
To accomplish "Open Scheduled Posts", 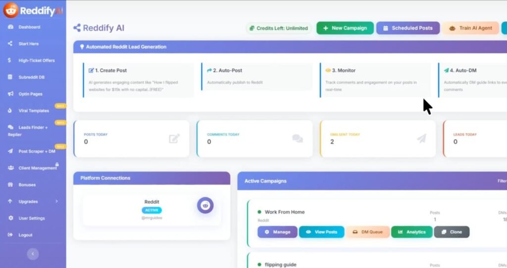I will point(407,28).
